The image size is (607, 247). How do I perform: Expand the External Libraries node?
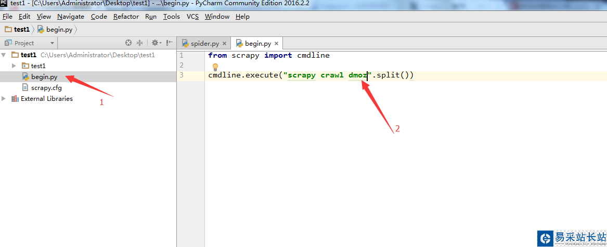[4, 99]
